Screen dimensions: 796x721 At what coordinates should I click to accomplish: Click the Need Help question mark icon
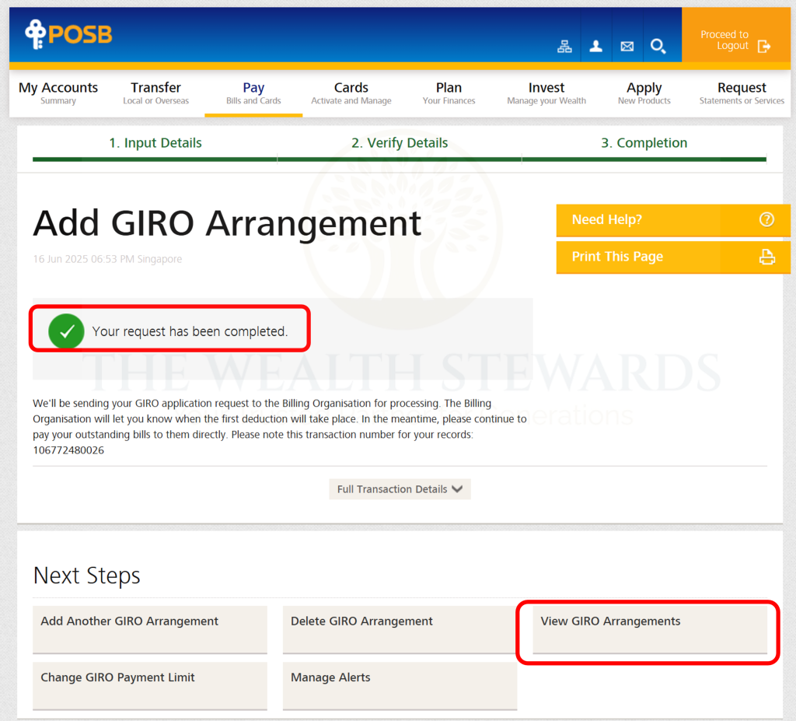pyautogui.click(x=766, y=220)
